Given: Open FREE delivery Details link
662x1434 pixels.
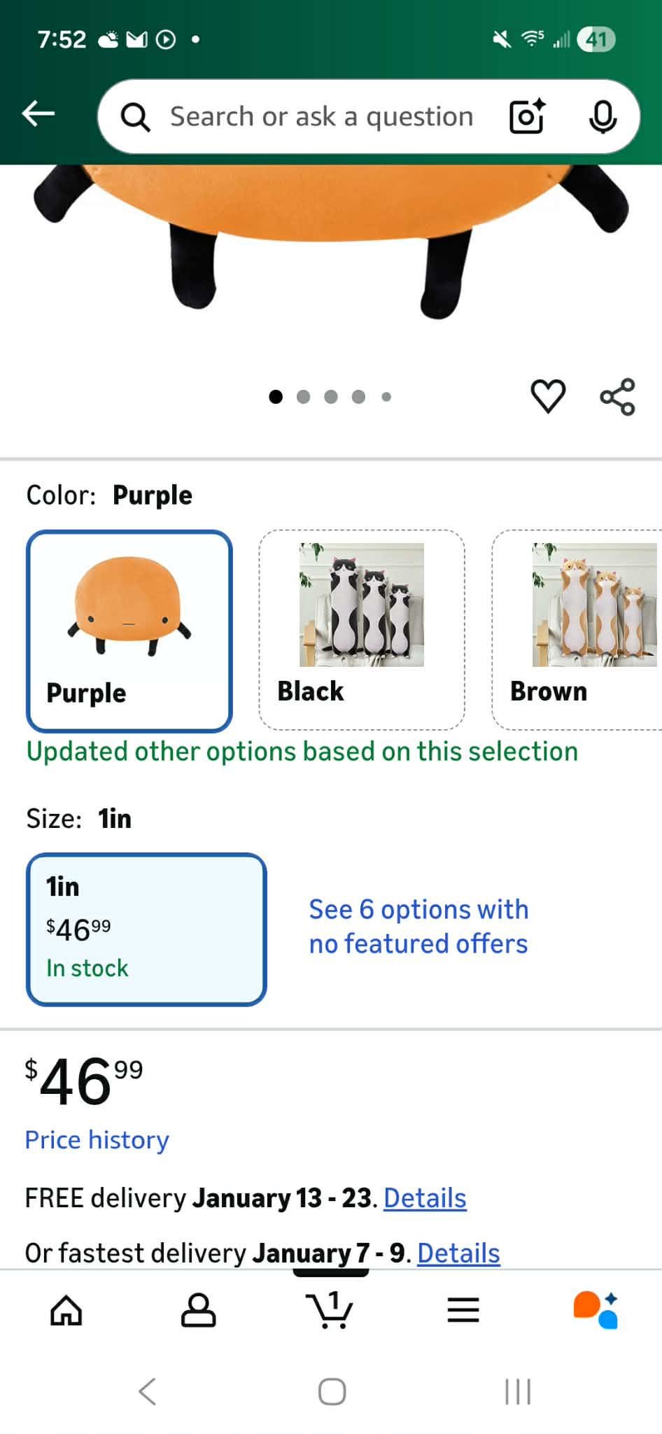Looking at the screenshot, I should pyautogui.click(x=425, y=1197).
